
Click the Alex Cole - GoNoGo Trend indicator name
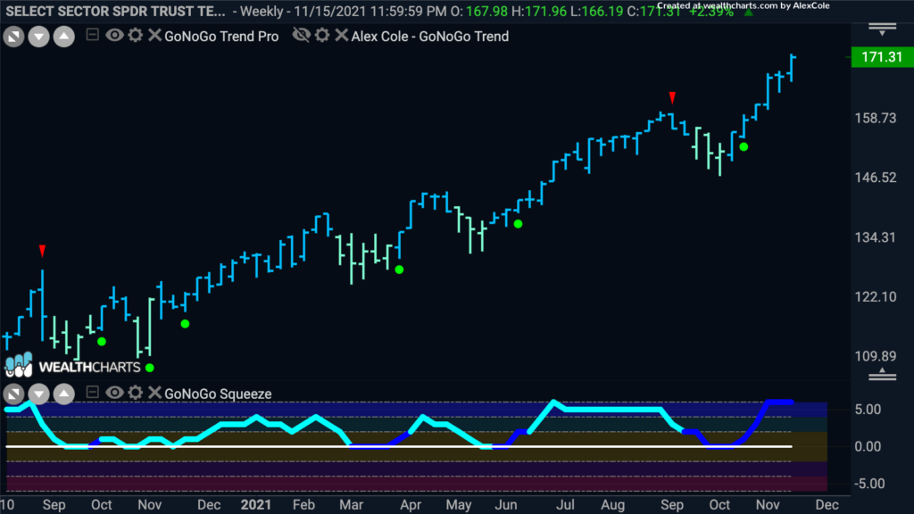430,36
